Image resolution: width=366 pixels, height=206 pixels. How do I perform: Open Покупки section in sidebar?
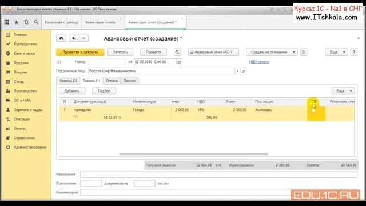(x=21, y=72)
